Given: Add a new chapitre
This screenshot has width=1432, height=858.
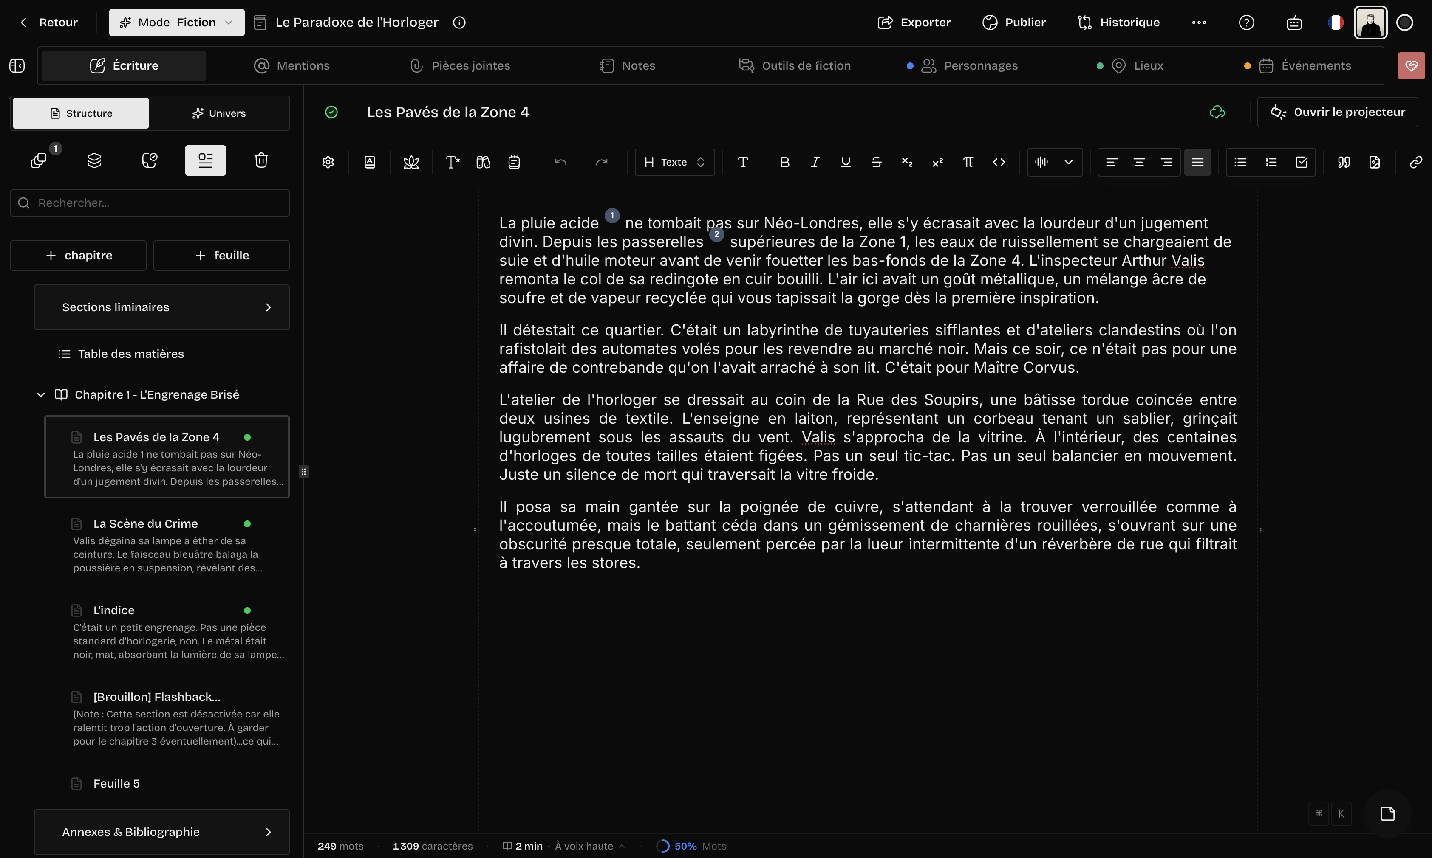Looking at the screenshot, I should 77,255.
